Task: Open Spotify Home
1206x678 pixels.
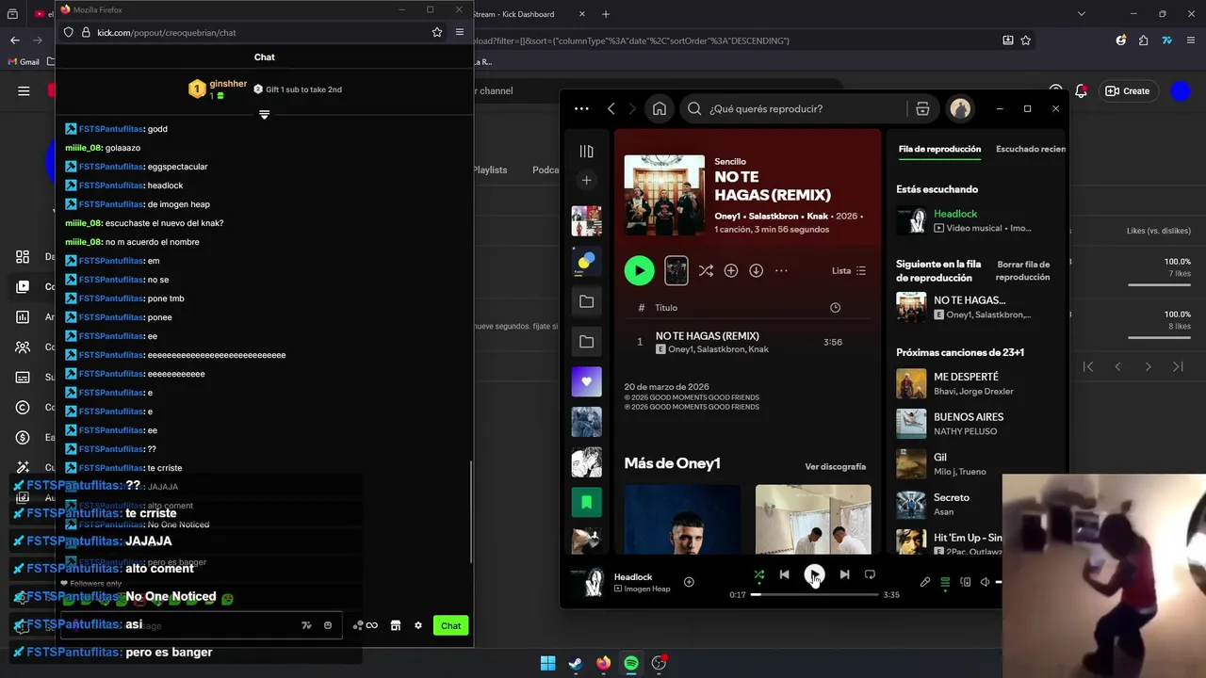Action: [x=660, y=108]
